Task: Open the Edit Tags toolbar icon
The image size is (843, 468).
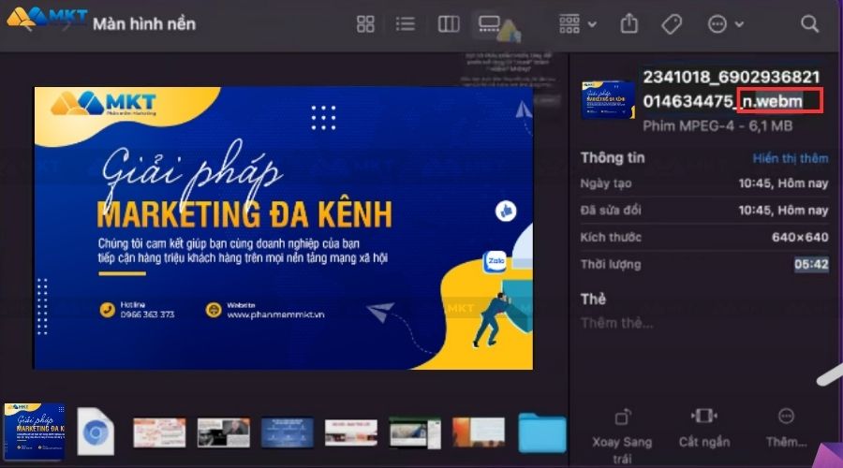Action: (672, 24)
